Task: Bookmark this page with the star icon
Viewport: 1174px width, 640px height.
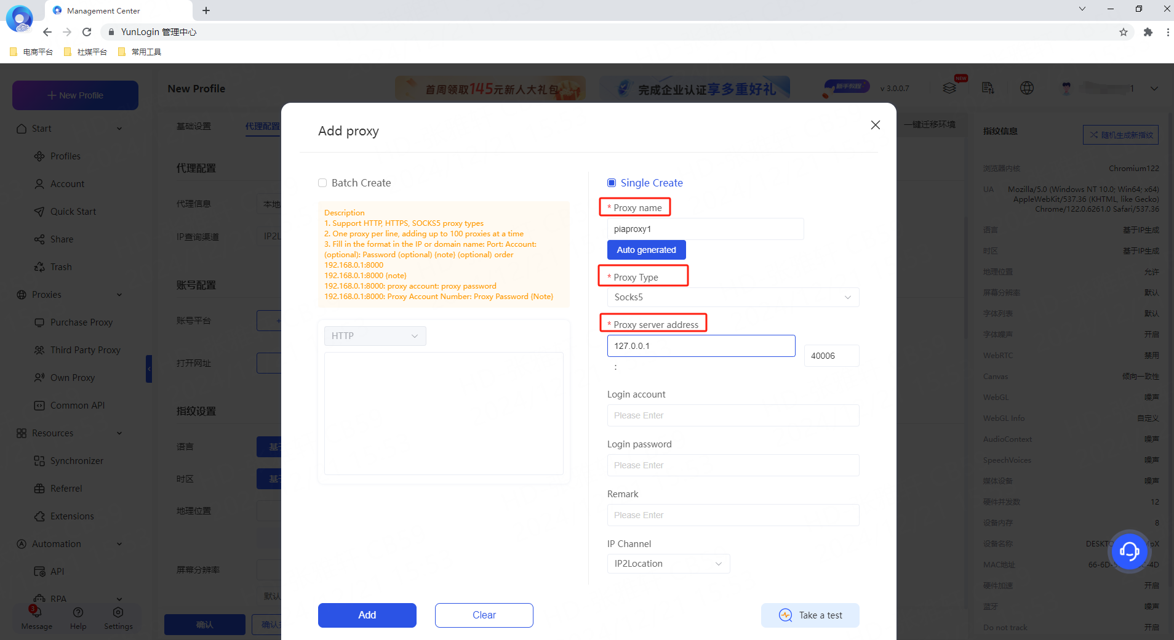Action: tap(1123, 32)
